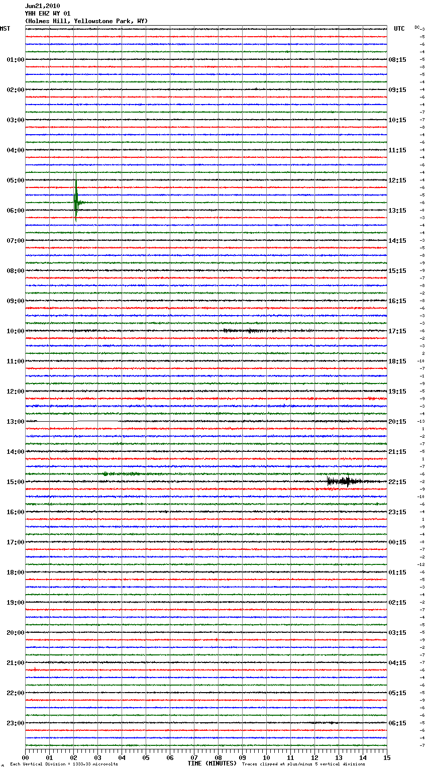Image resolution: width=427 pixels, height=771 pixels.
Task: Click the 11:15 UTC time label
Action: (397, 150)
